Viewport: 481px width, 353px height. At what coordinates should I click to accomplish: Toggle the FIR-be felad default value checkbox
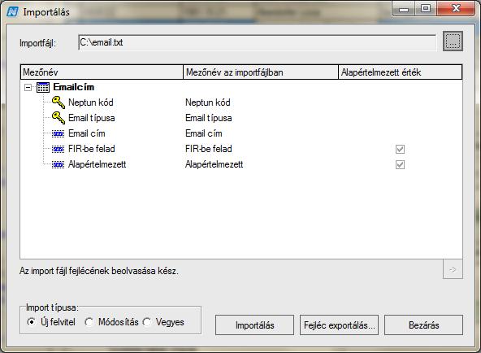pos(400,149)
